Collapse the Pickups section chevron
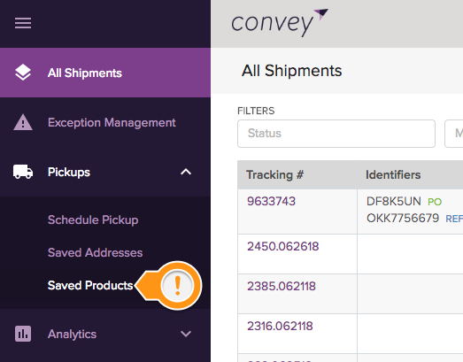 pyautogui.click(x=186, y=172)
